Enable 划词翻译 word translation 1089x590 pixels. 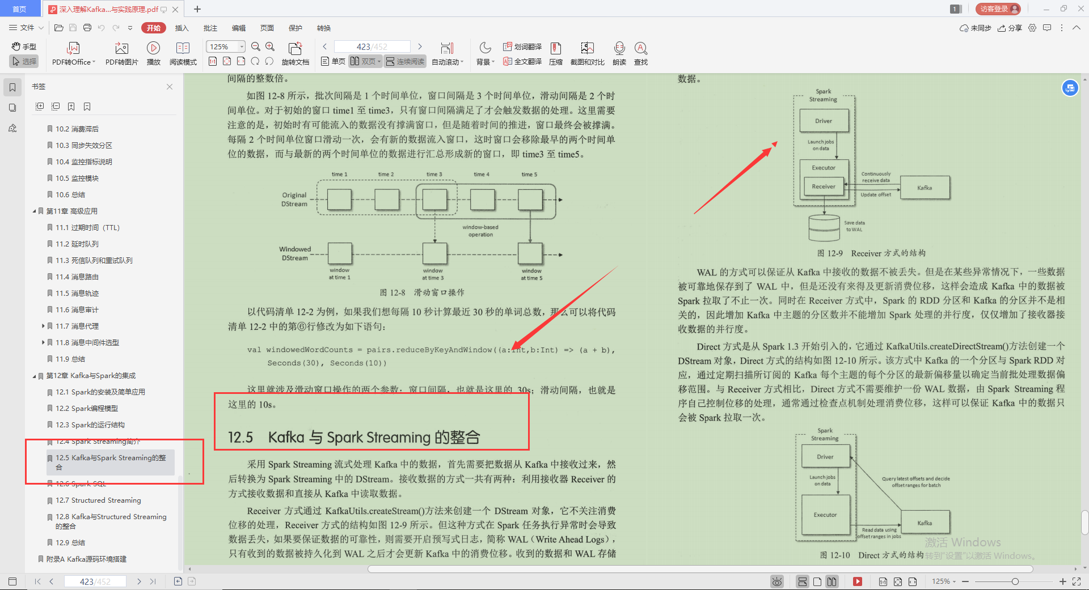pyautogui.click(x=522, y=47)
